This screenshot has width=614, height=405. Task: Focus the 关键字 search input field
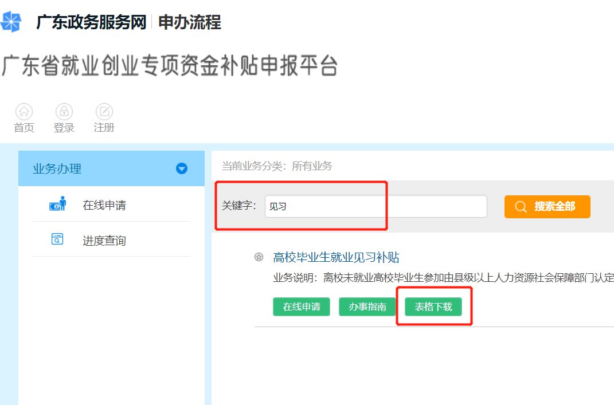click(x=376, y=206)
